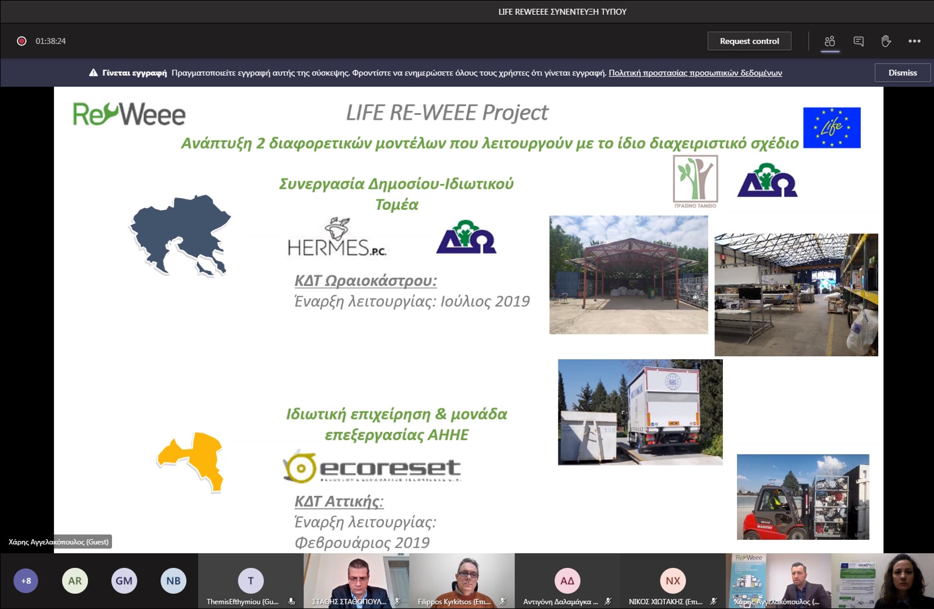Click the ΚΔΤ Αττικής heading
This screenshot has width=934, height=609.
tap(339, 501)
